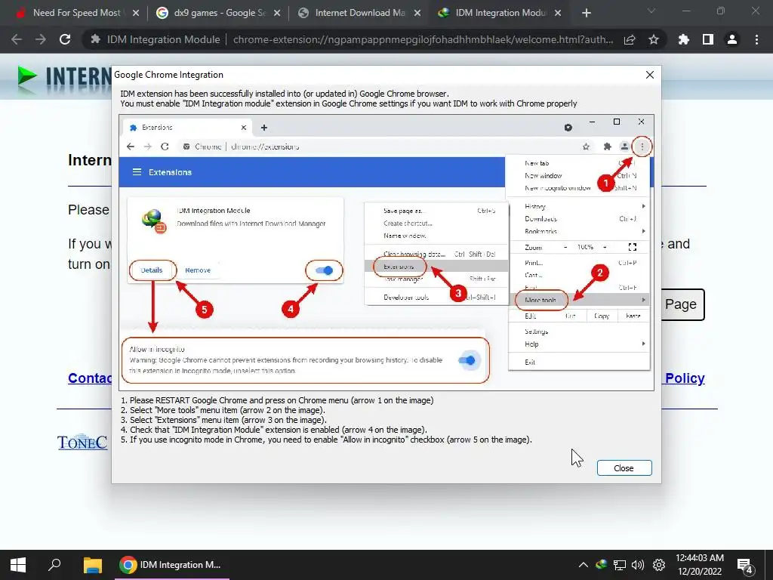Image resolution: width=773 pixels, height=580 pixels.
Task: Bookmark this tab with the star icon
Action: tap(654, 39)
